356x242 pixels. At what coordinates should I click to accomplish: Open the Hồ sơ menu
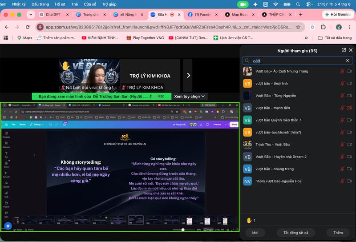[x=60, y=4]
